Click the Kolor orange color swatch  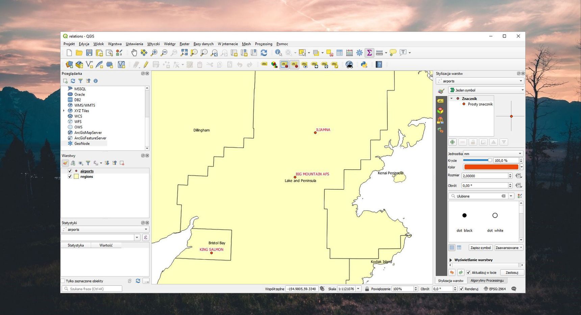(491, 167)
